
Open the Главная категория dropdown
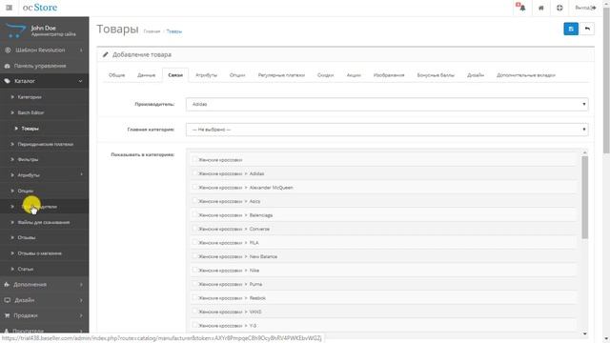pos(387,130)
